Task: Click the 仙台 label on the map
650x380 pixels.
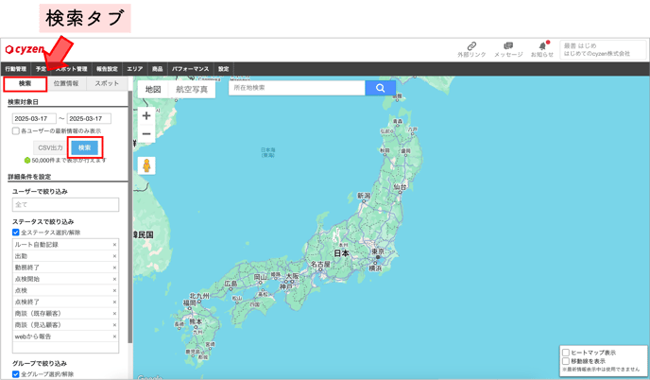Action: (x=400, y=187)
